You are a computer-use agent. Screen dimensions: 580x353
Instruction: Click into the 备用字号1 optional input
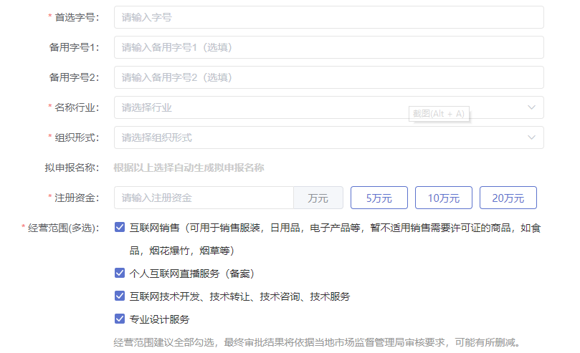(x=328, y=47)
